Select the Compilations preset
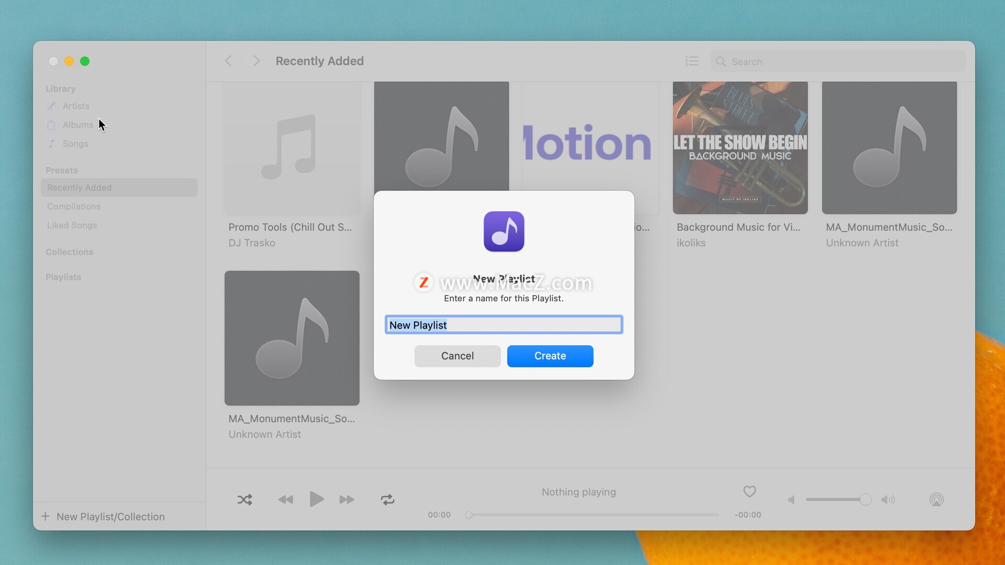The image size is (1005, 565). pyautogui.click(x=74, y=206)
